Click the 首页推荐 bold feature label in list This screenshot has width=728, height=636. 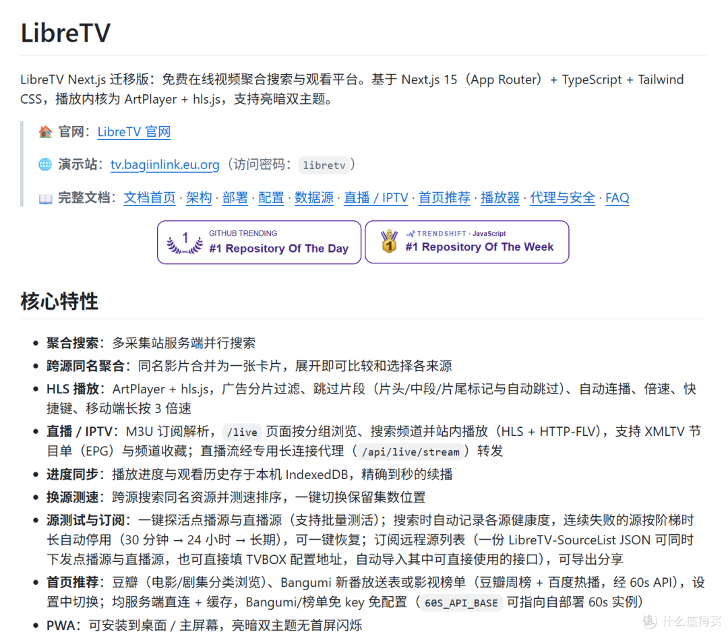click(72, 582)
